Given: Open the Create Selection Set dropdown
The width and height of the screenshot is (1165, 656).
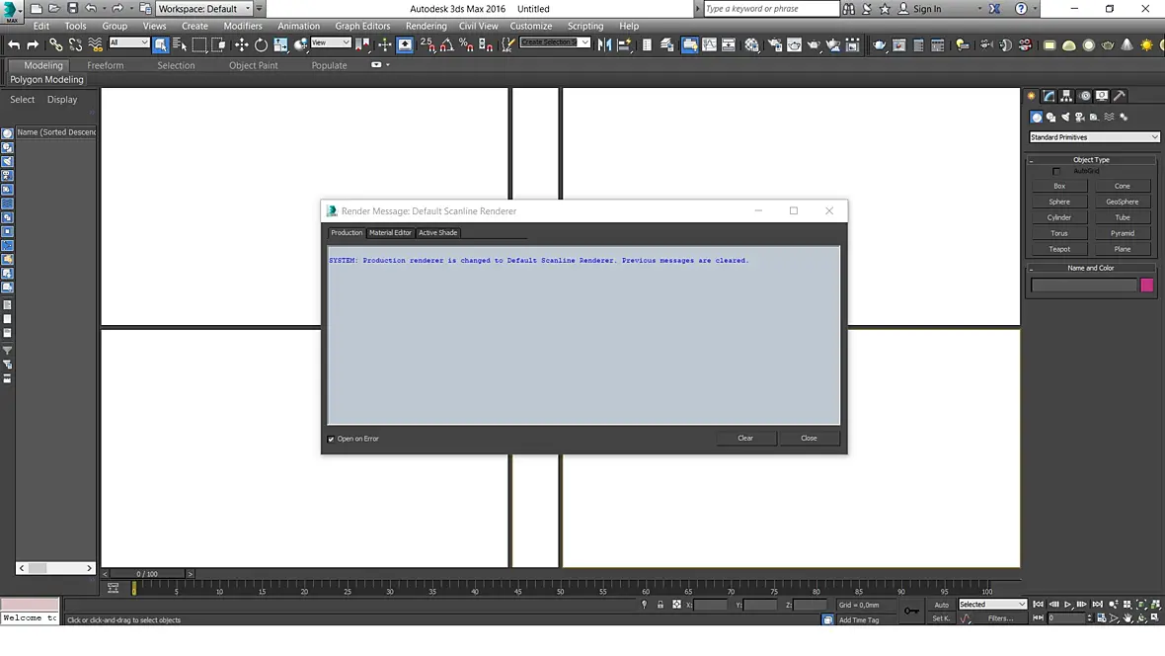Looking at the screenshot, I should point(555,42).
